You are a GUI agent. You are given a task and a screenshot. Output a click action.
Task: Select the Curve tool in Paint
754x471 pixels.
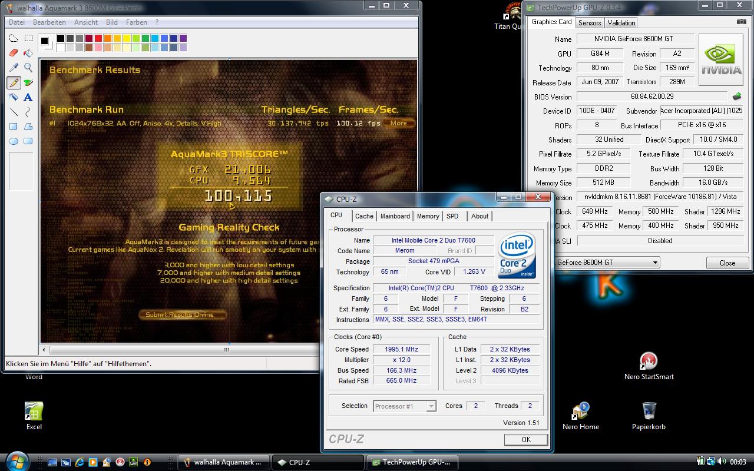pos(28,112)
